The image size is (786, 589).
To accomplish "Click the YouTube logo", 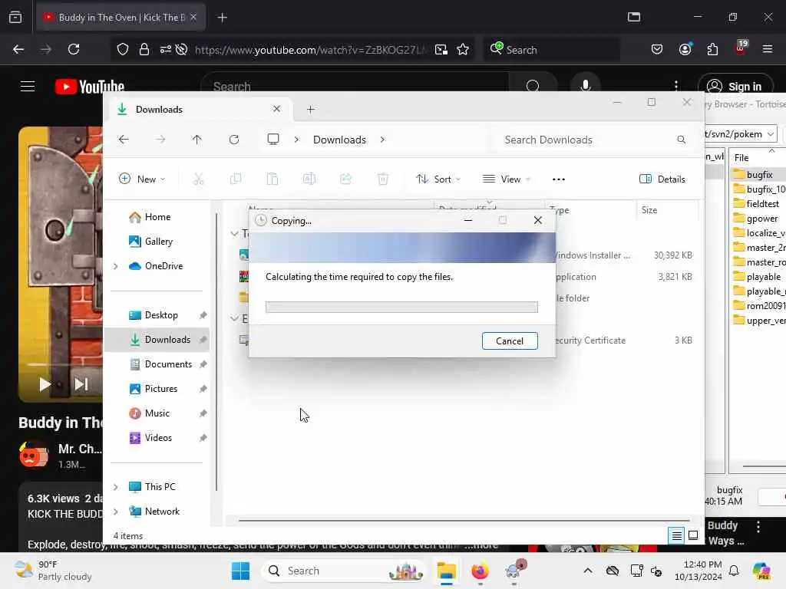I will coord(90,87).
